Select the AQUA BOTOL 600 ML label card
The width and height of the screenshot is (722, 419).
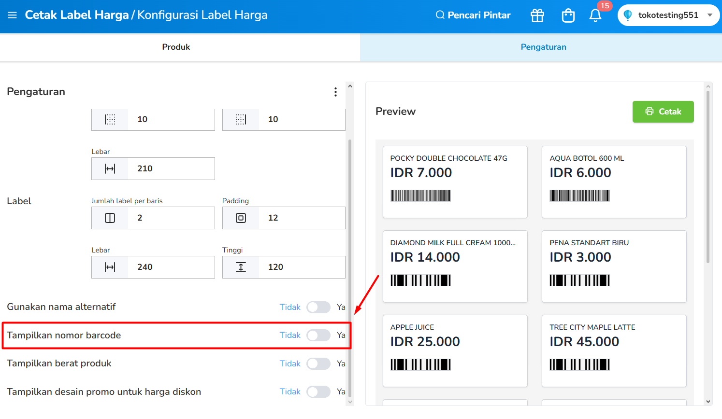[614, 182]
